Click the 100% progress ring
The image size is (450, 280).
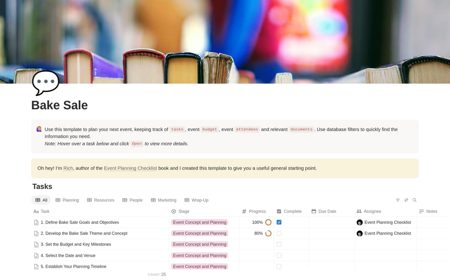coord(268,223)
